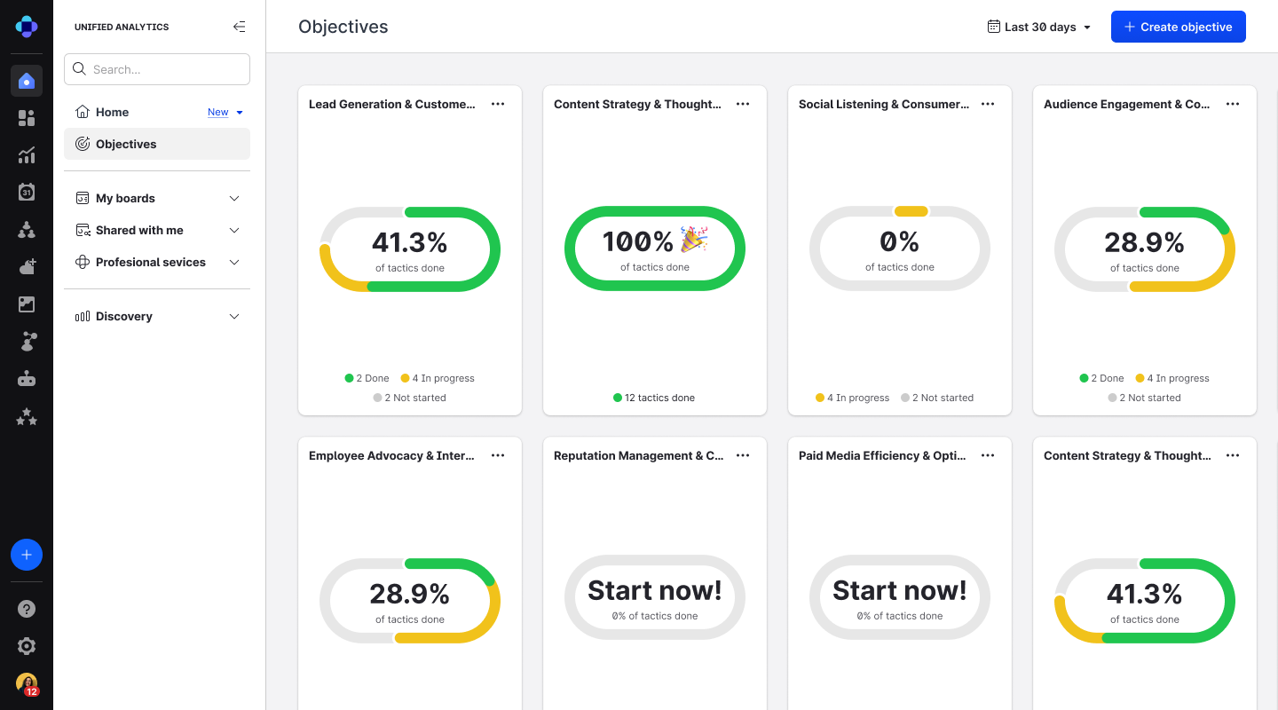Open the New dropdown next to Home
This screenshot has width=1278, height=710.
click(225, 113)
